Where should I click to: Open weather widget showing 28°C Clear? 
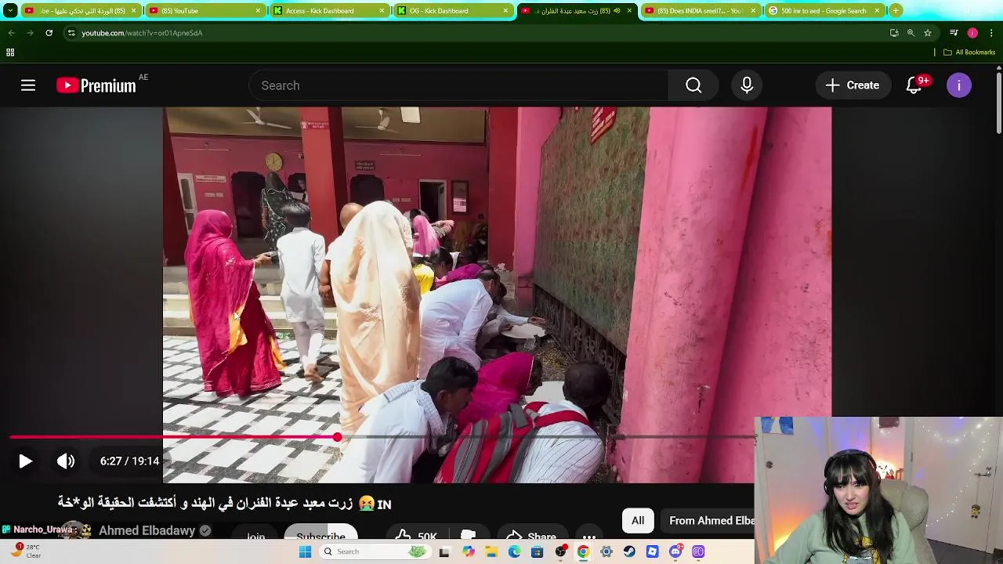[x=25, y=551]
